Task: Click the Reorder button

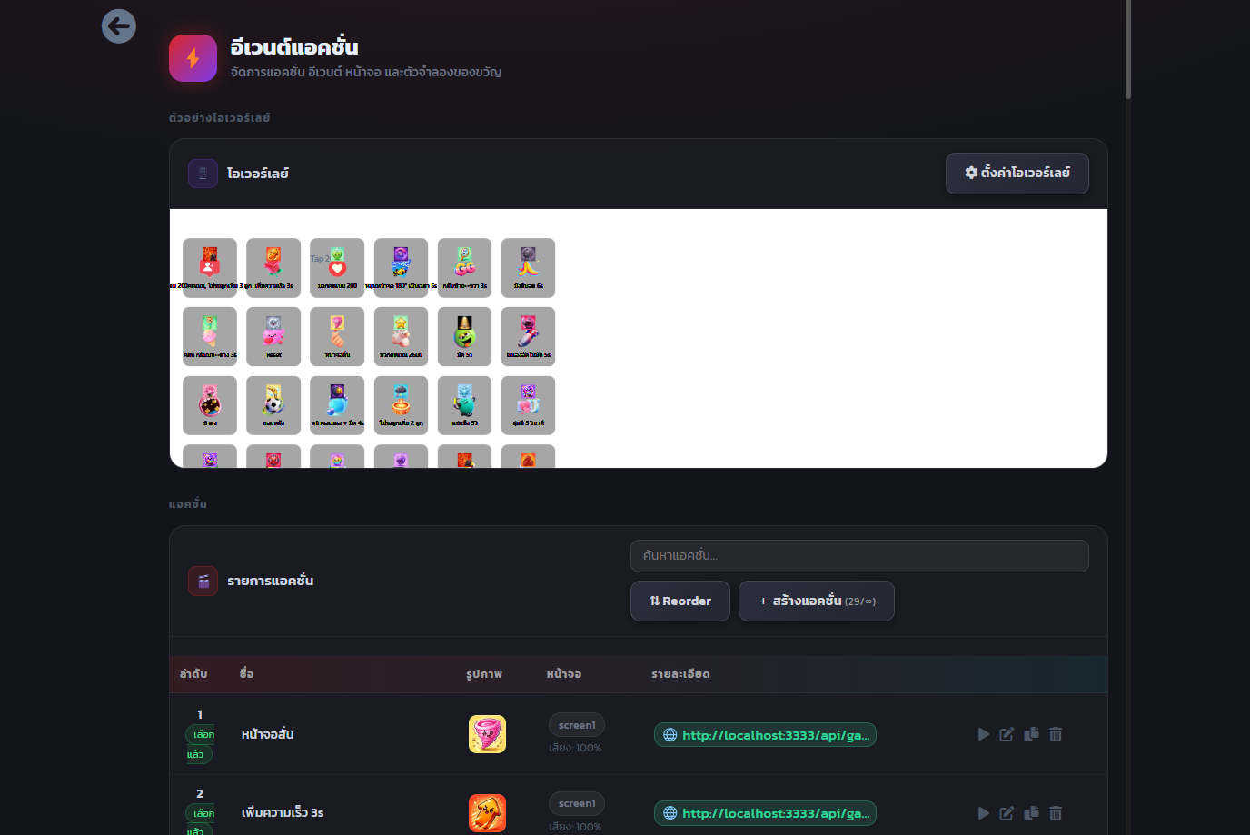Action: [680, 601]
